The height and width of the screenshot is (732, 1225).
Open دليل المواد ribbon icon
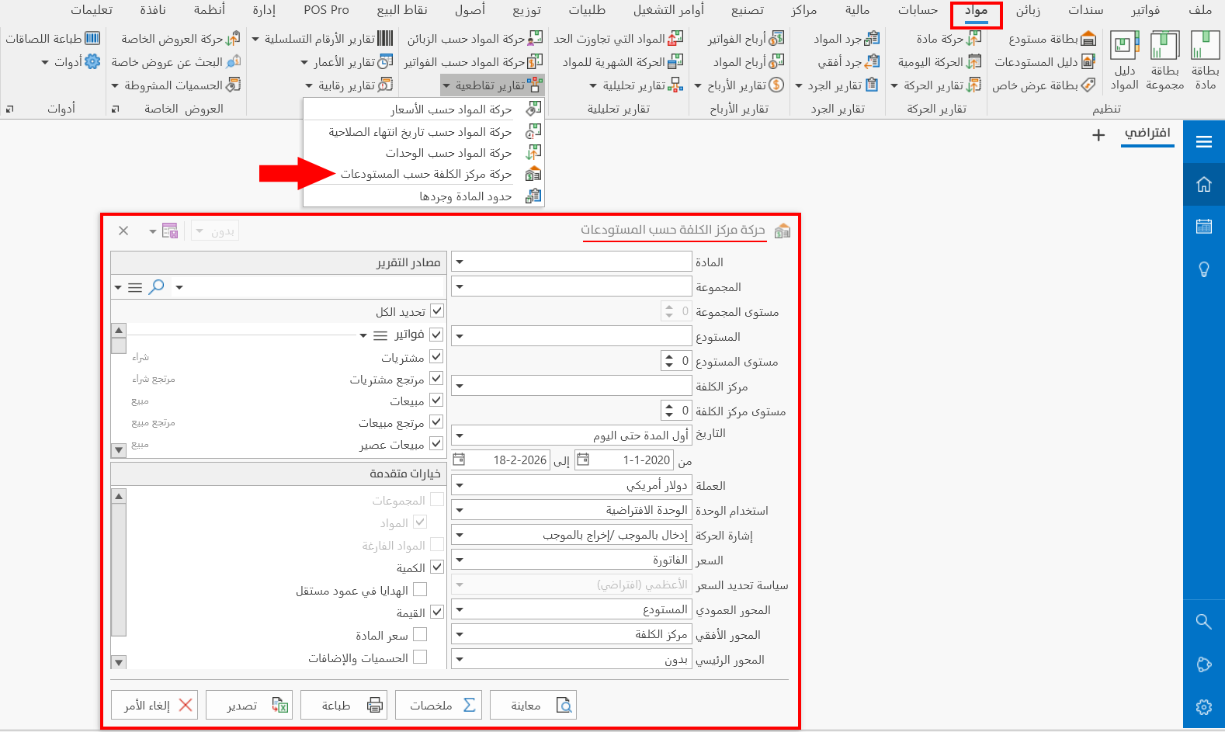tap(1124, 61)
